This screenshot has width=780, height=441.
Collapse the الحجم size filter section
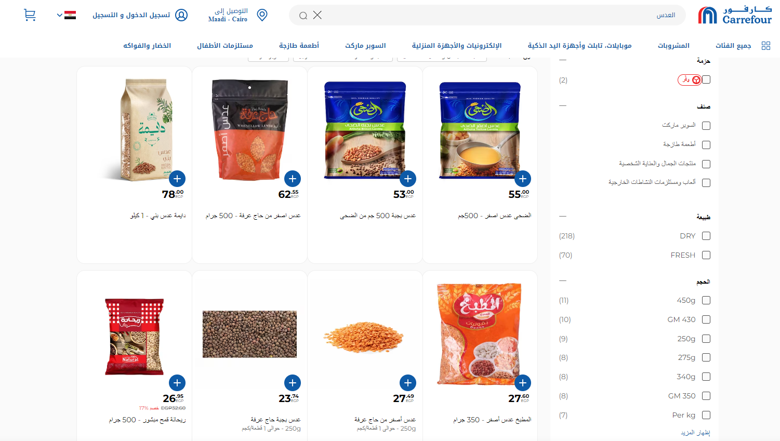(x=563, y=281)
